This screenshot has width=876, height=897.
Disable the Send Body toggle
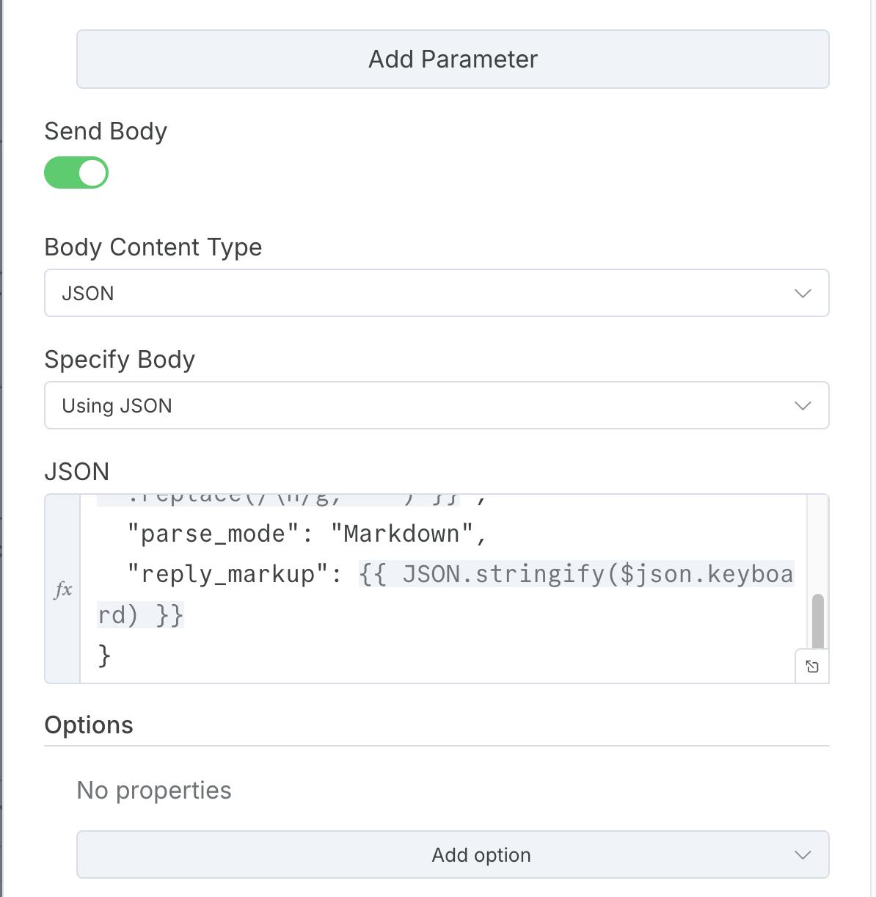coord(76,172)
